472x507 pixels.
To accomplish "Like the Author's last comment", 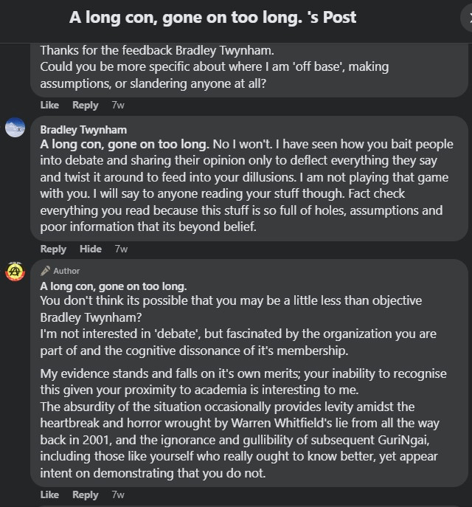I will point(49,494).
